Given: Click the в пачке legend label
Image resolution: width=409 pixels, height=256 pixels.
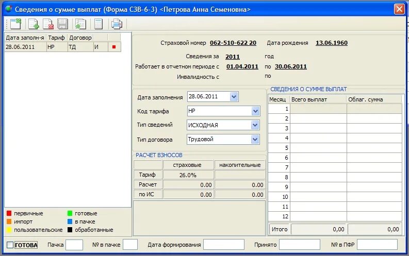Looking at the screenshot, I should (85, 221).
